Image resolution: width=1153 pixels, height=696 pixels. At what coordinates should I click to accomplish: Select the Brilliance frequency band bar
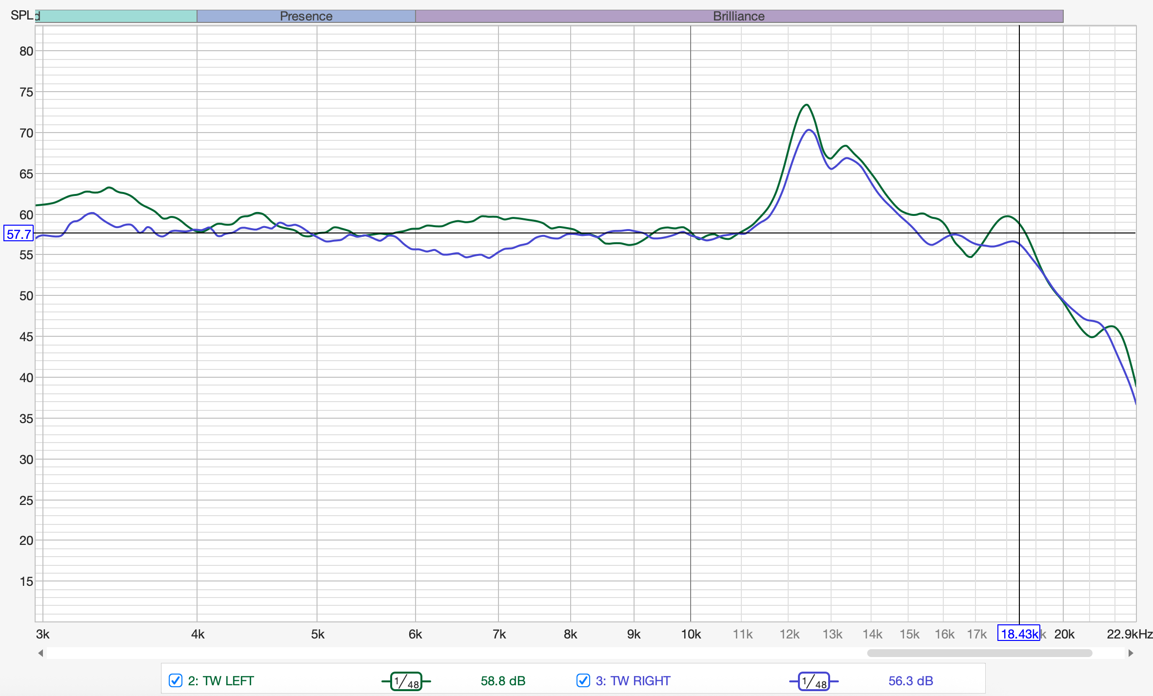(x=738, y=16)
